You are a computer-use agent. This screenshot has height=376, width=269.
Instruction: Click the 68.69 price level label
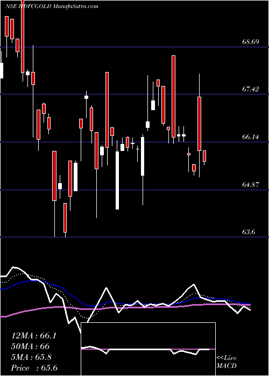coord(250,42)
